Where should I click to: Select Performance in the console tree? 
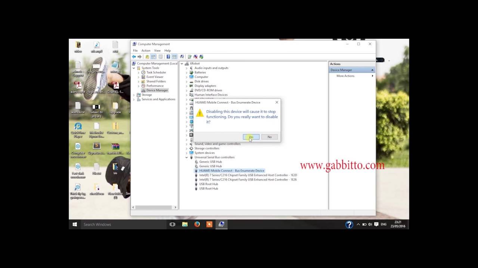tap(155, 86)
